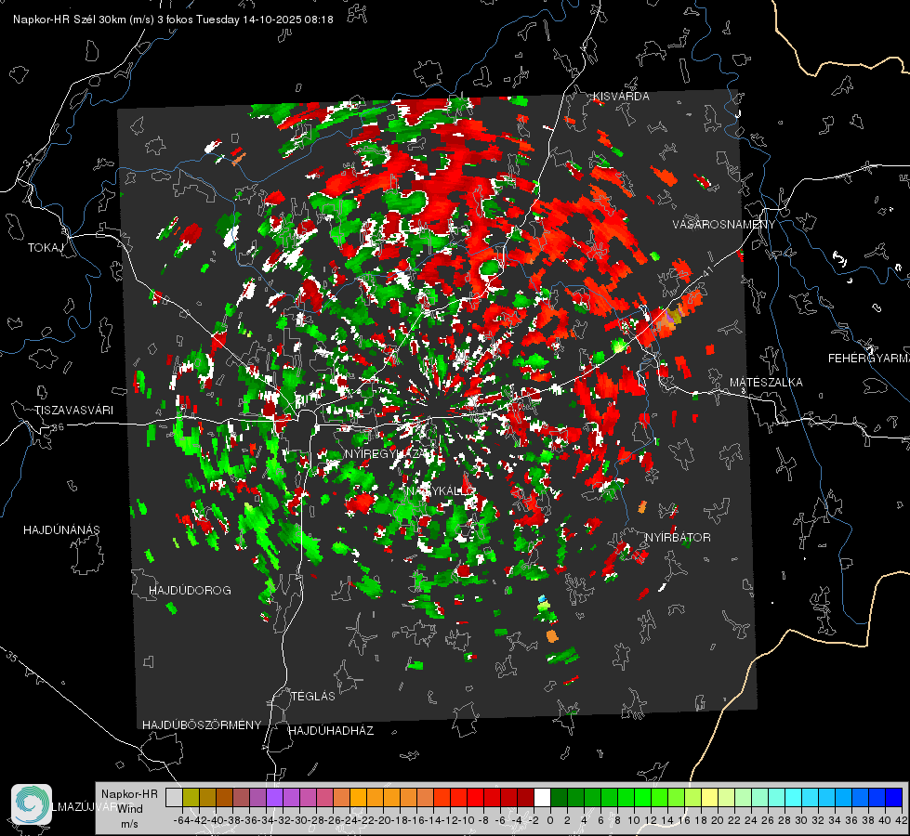Select the HAJDÚBÖSZÖRMÉNY city label
This screenshot has height=836, width=910.
[x=202, y=725]
